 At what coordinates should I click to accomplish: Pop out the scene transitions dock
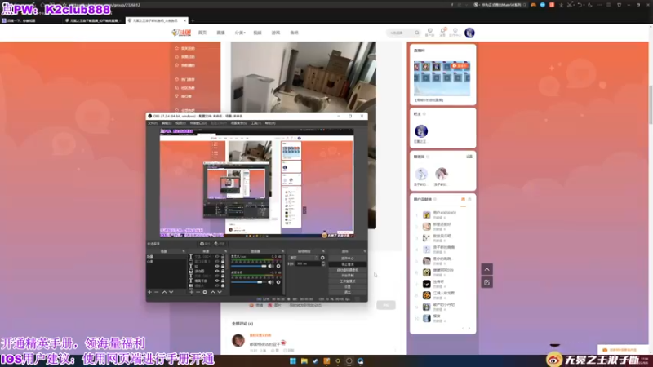[x=323, y=251]
